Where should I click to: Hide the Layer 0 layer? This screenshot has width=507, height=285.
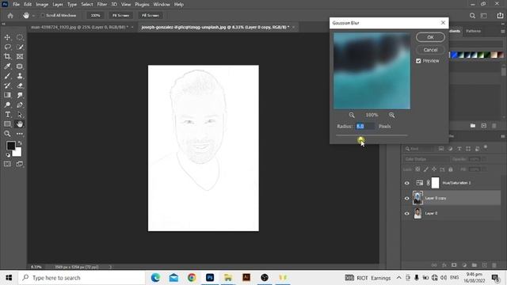pos(406,213)
